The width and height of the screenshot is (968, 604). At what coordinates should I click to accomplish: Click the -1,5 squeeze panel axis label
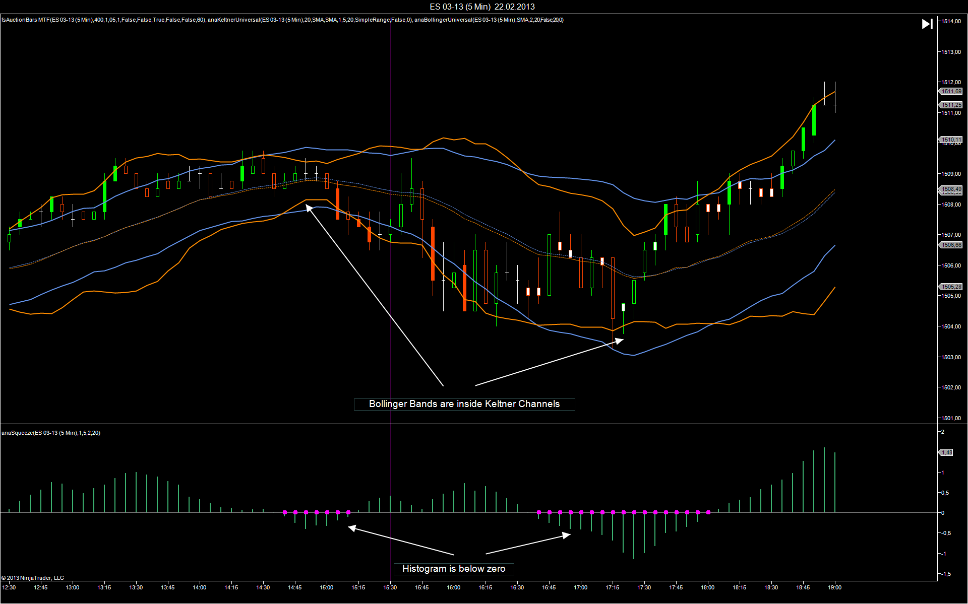pos(946,574)
